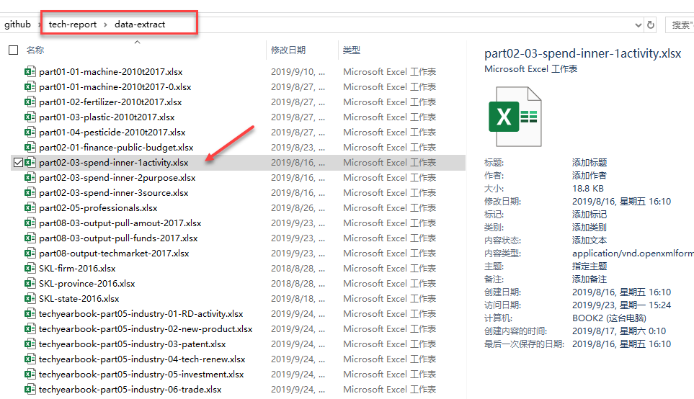Click Excel icon beside part08-output-techmarket-2017.xlsx

point(30,254)
